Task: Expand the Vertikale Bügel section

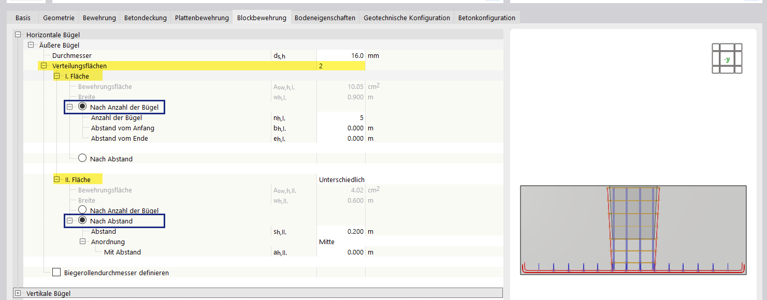Action: coord(19,293)
